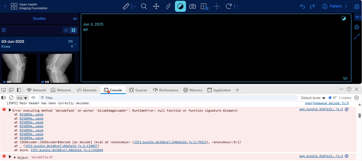The height and width of the screenshot is (161, 362).
Task: Open openjpegwasm_decode.js:9 source link
Action: pos(327,103)
